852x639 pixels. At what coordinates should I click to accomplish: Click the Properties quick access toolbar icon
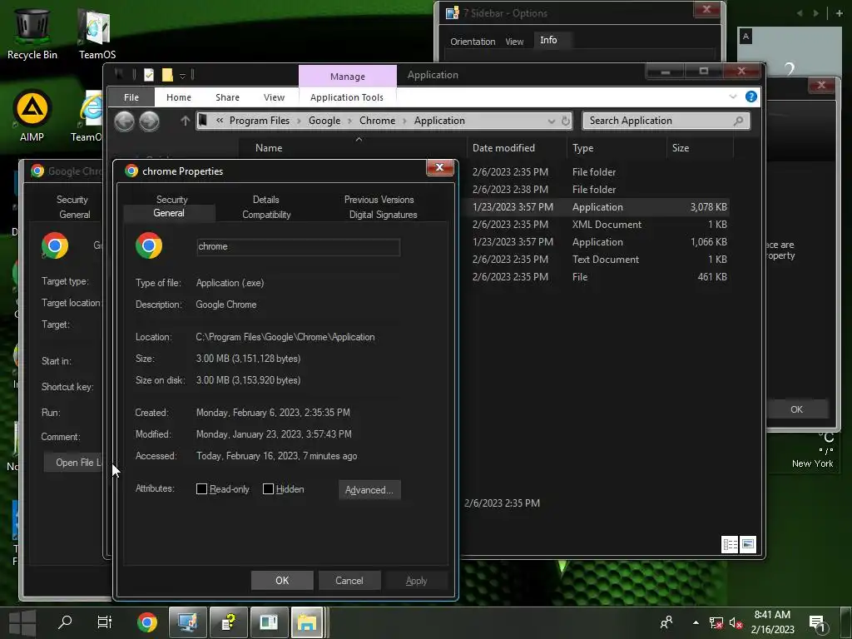pos(148,74)
